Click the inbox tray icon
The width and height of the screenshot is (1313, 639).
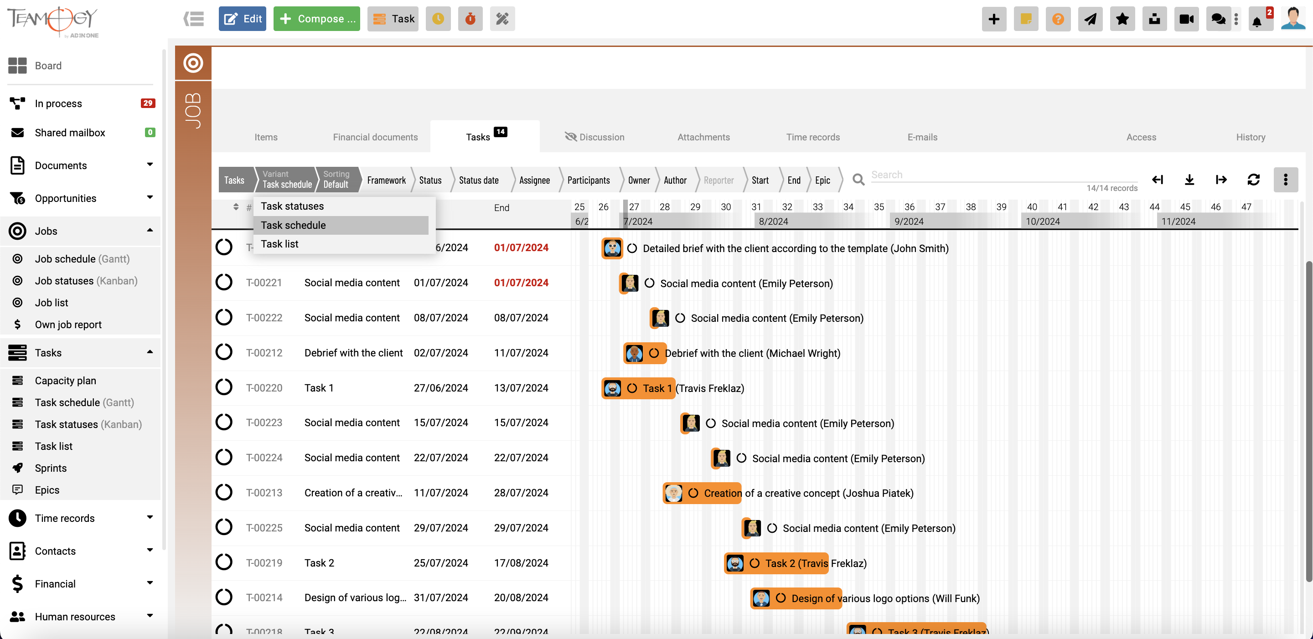click(1154, 19)
